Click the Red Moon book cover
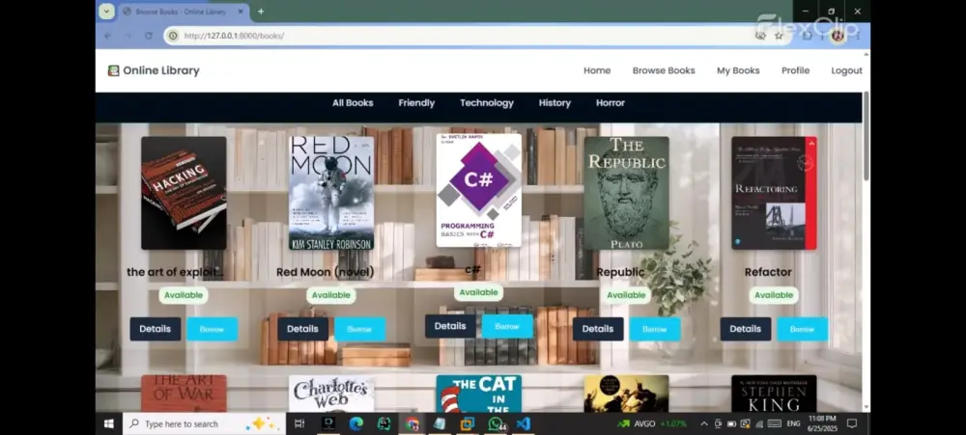The image size is (966, 435). [330, 193]
